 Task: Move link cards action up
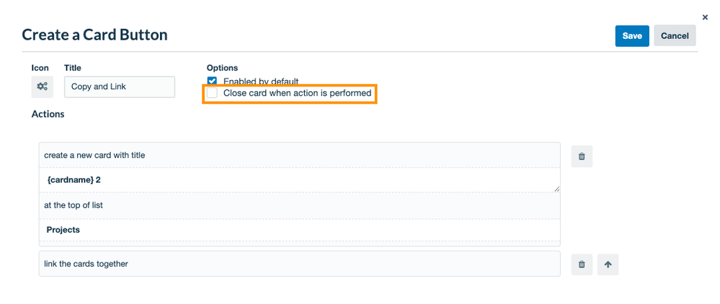pyautogui.click(x=608, y=264)
